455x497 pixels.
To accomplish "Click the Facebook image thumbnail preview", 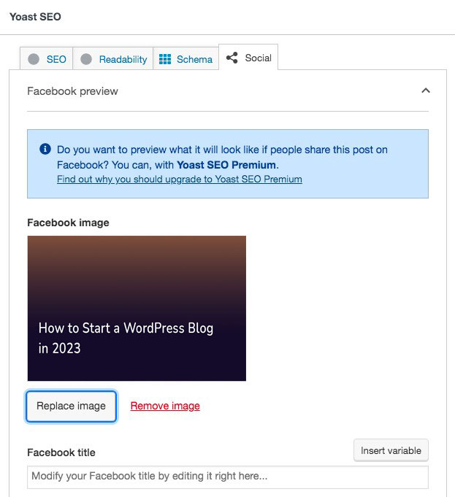I will 137,308.
